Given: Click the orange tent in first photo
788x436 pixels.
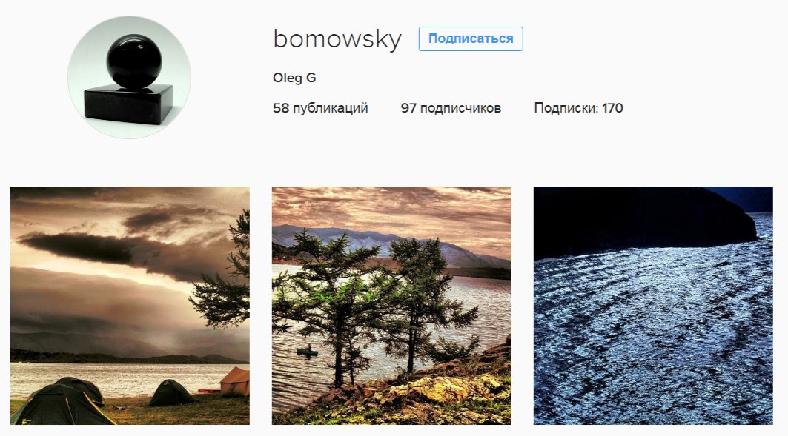Looking at the screenshot, I should 235,382.
